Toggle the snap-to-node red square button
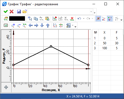The image size is (124, 99). [98, 19]
